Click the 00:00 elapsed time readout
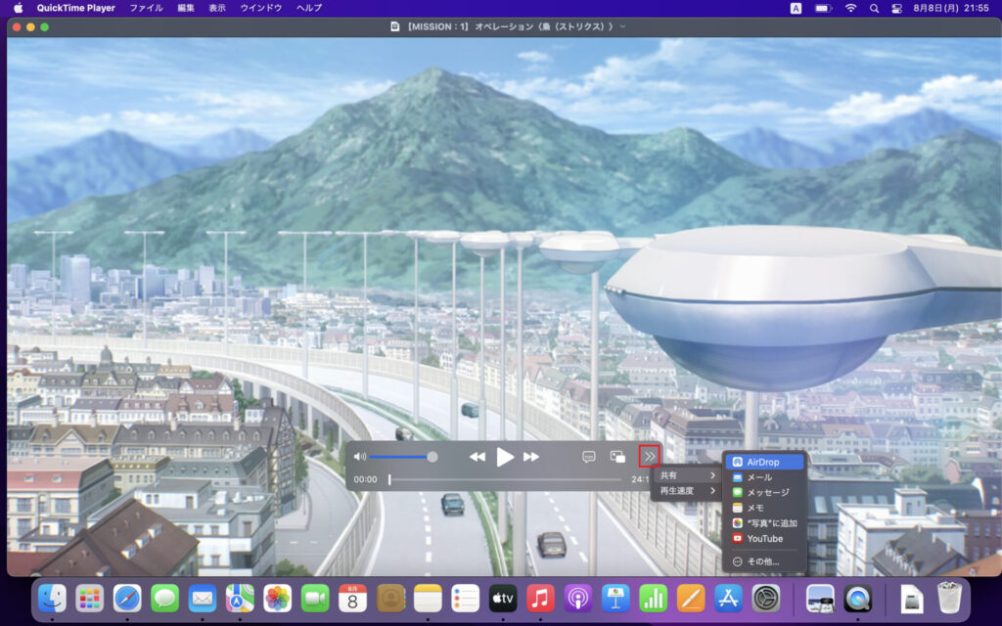Image resolution: width=1002 pixels, height=626 pixels. click(x=366, y=479)
